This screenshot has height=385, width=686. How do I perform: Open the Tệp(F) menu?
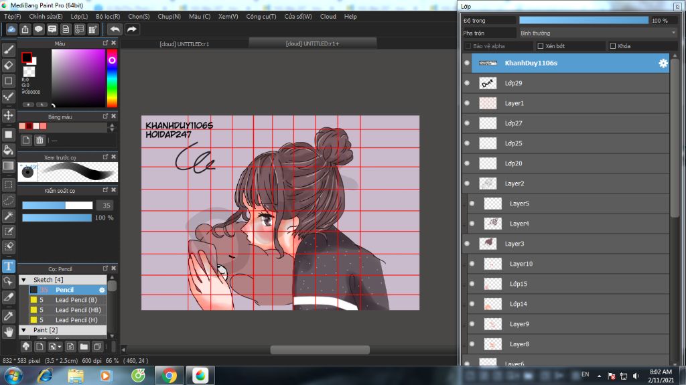pos(13,16)
